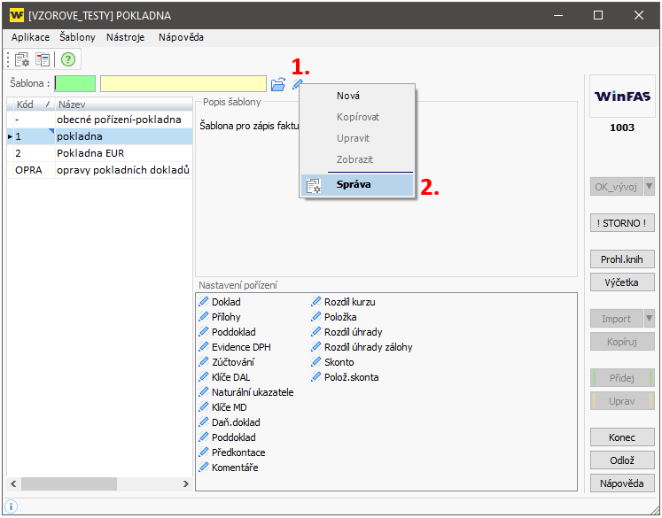Click pencil icon beside Evidence DPH
The height and width of the screenshot is (518, 662).
204,347
